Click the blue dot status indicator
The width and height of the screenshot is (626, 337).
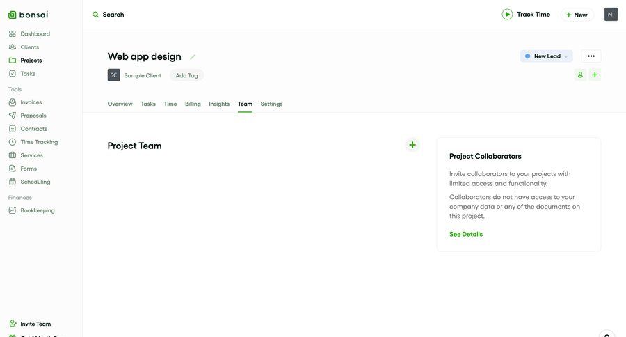[x=527, y=56]
